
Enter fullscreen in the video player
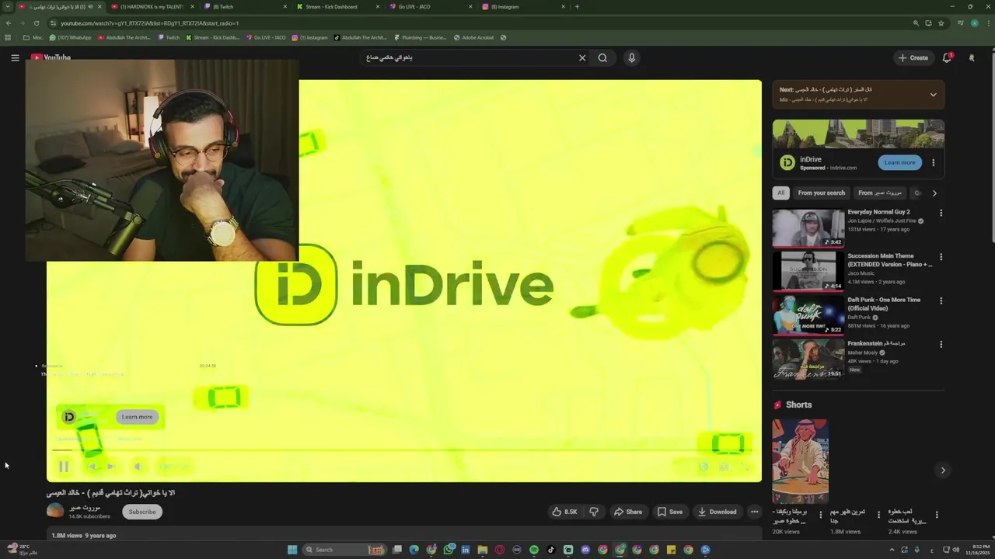pos(744,467)
